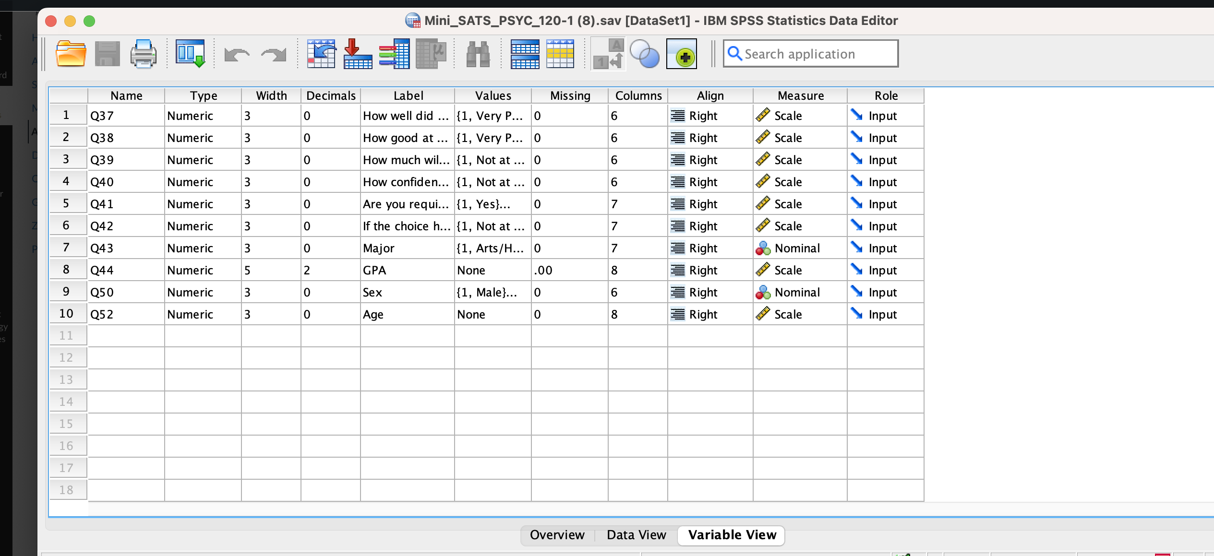1214x556 pixels.
Task: Click the Undo arrow icon
Action: 237,55
